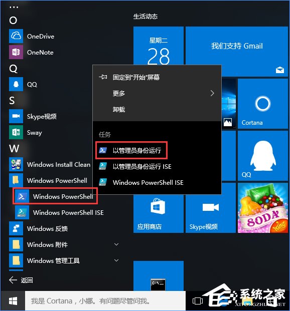Viewport: 290px width, 311px height.
Task: Open the OneDrive app icon
Action: point(16,36)
